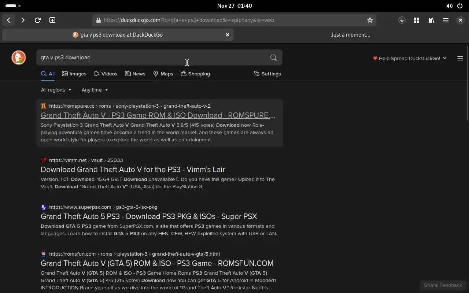Select the All results tab
The image size is (469, 293).
48,74
